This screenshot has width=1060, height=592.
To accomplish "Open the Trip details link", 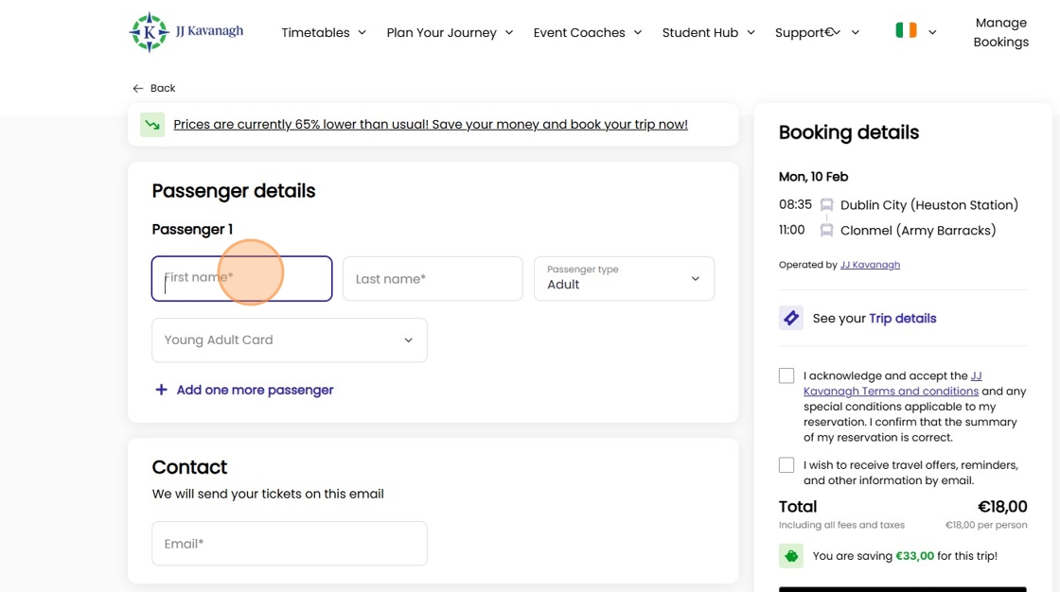I will pos(902,319).
